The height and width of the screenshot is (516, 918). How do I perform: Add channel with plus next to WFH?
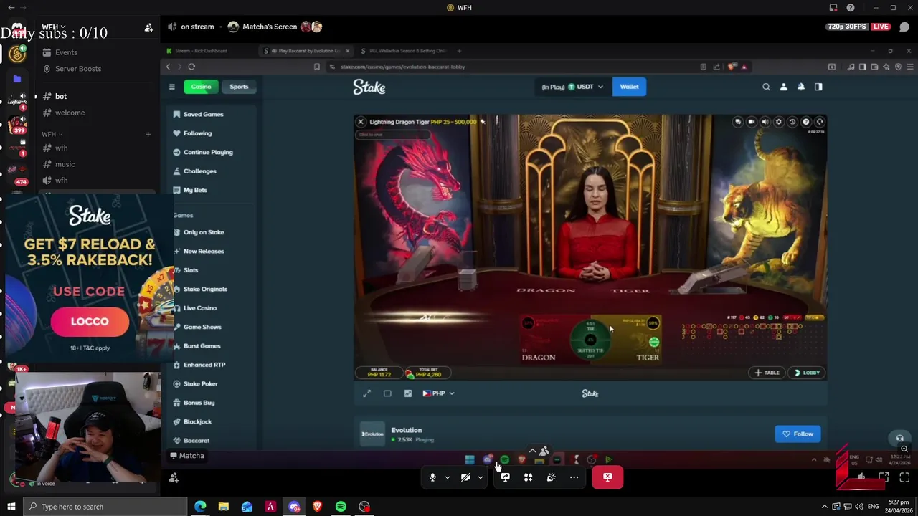[x=148, y=134]
